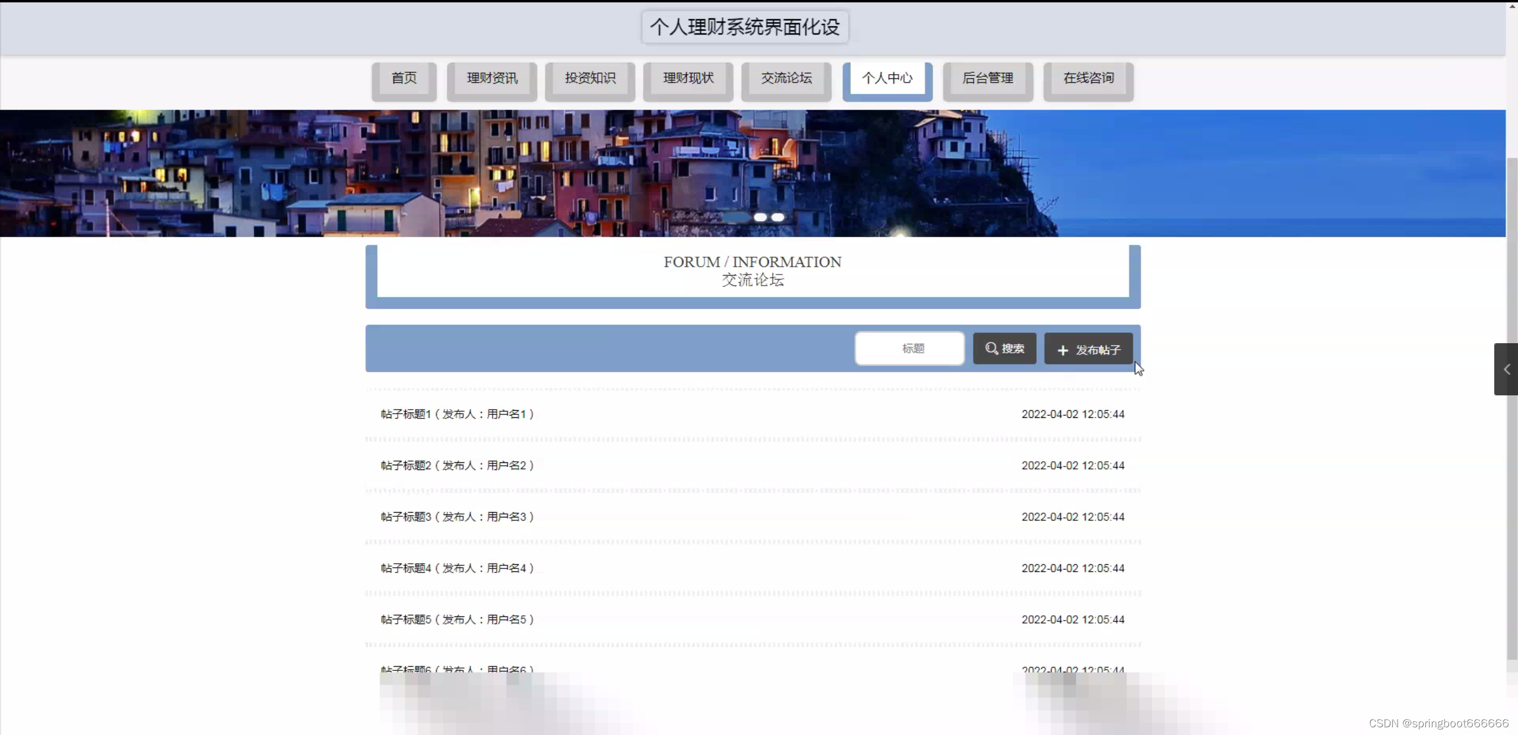View post 帖子标题5 by 用户名5

pyautogui.click(x=457, y=619)
